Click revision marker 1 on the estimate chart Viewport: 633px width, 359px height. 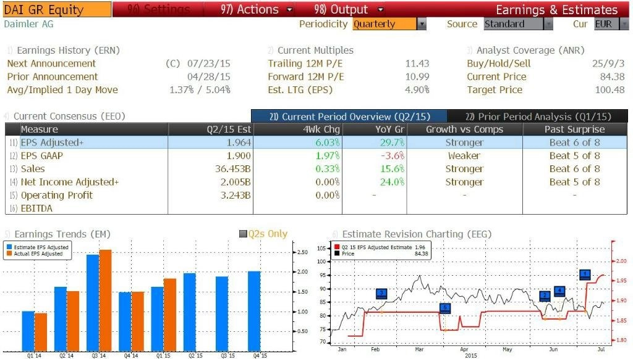585,274
